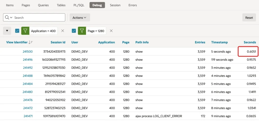Screen dimensions: 259x121
Task: Click the 0.6051 seconds value
Action: click(x=251, y=51)
